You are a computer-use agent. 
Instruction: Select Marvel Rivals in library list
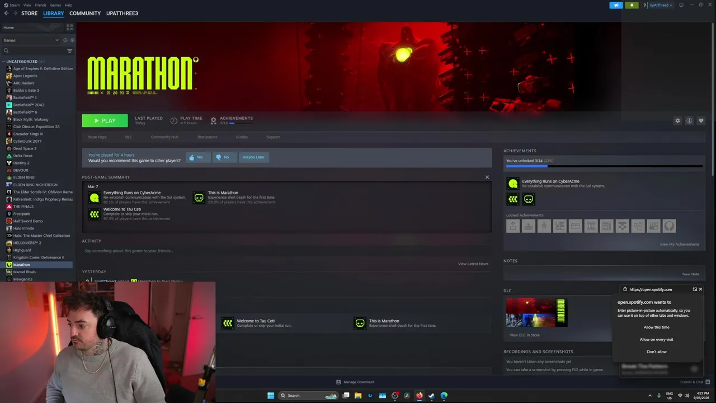[25, 272]
